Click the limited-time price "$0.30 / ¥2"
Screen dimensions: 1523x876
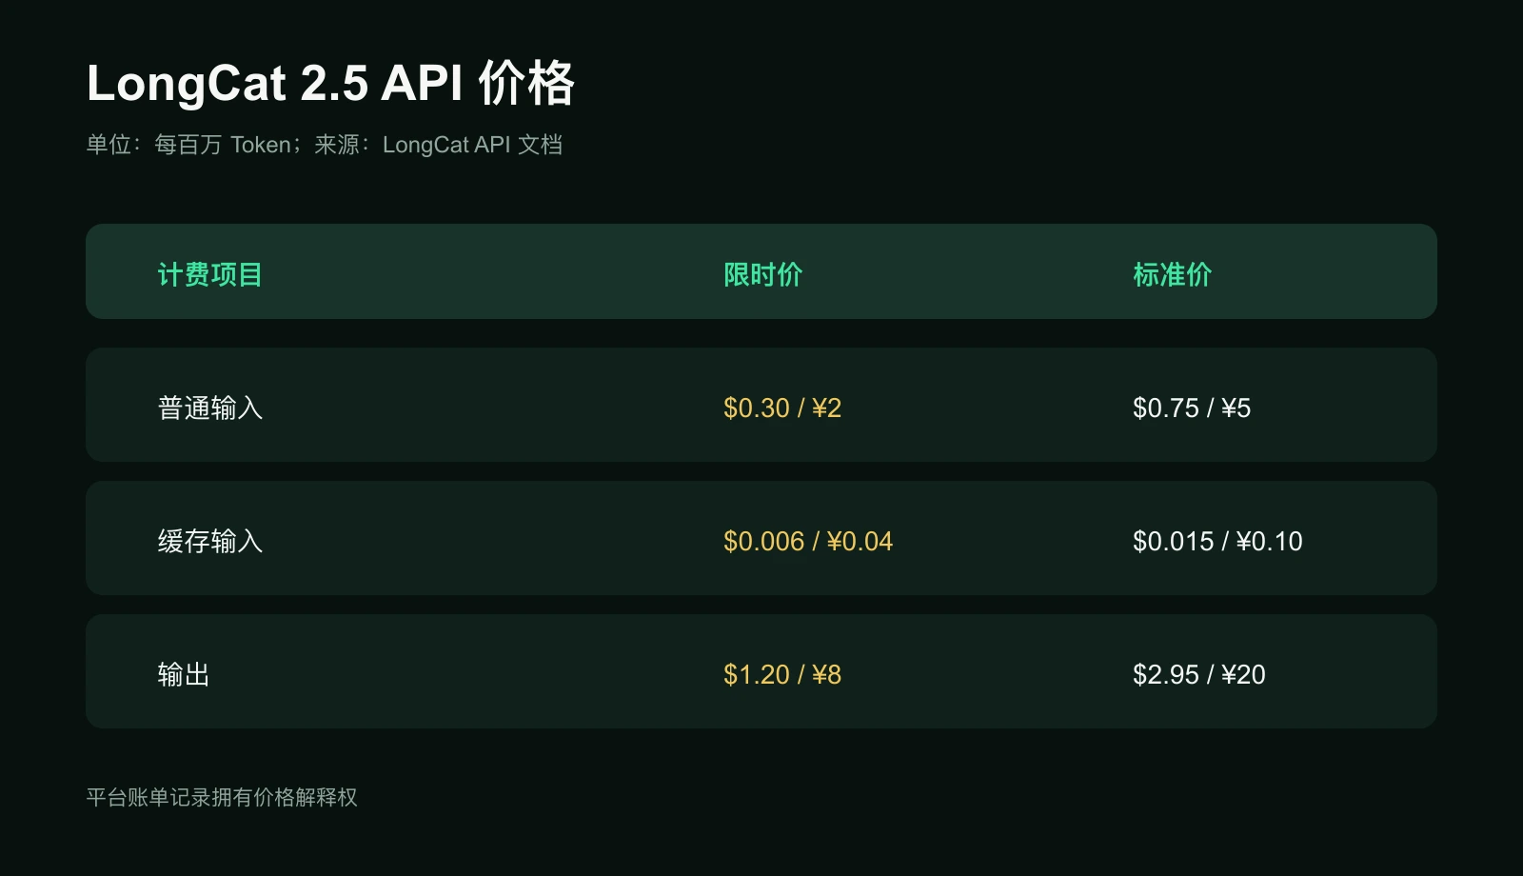(x=782, y=408)
